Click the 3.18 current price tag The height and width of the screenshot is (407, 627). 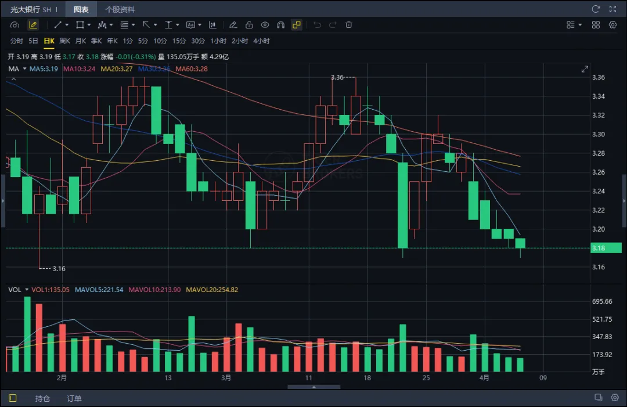click(x=606, y=248)
